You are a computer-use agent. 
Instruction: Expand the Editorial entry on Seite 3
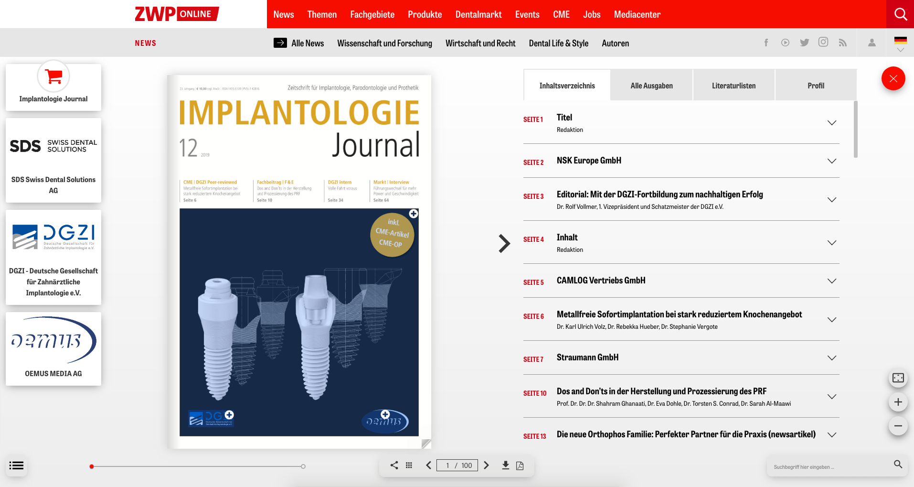(x=832, y=200)
